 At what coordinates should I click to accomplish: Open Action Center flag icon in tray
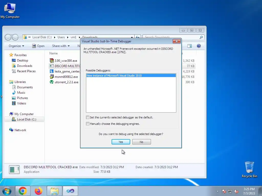pyautogui.click(x=224, y=191)
